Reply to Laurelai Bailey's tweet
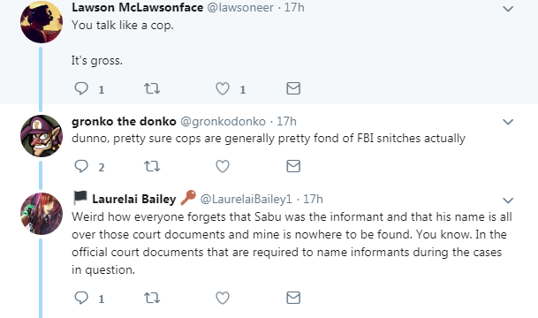The height and width of the screenshot is (318, 538). 81,298
